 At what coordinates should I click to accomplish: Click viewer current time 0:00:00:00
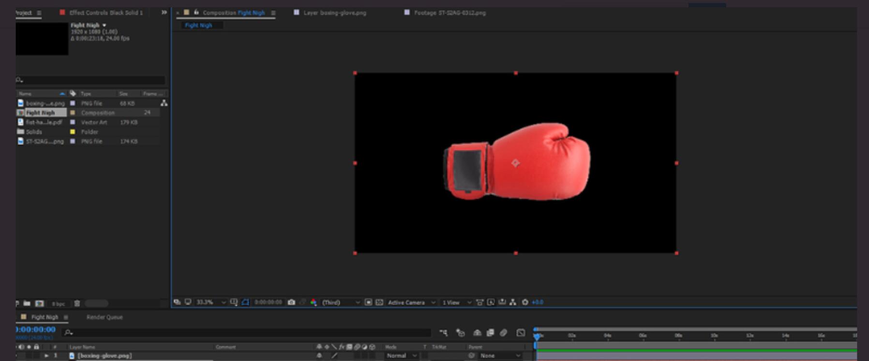[x=268, y=302]
